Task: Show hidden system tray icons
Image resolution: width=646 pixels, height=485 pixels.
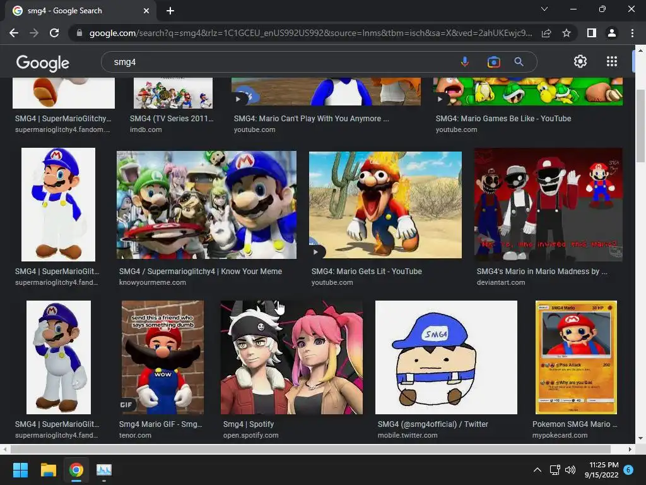Action: coord(537,470)
